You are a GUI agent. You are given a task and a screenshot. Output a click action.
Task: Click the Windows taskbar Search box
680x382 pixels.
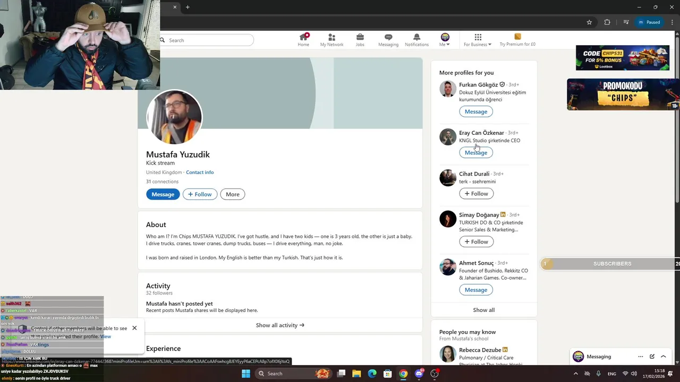tap(293, 374)
